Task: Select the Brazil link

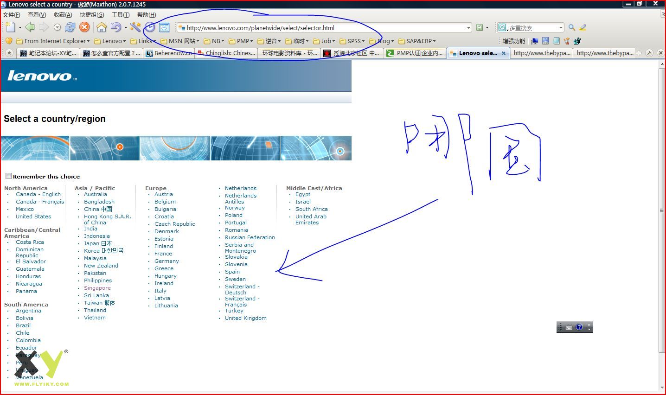Action: (23, 325)
